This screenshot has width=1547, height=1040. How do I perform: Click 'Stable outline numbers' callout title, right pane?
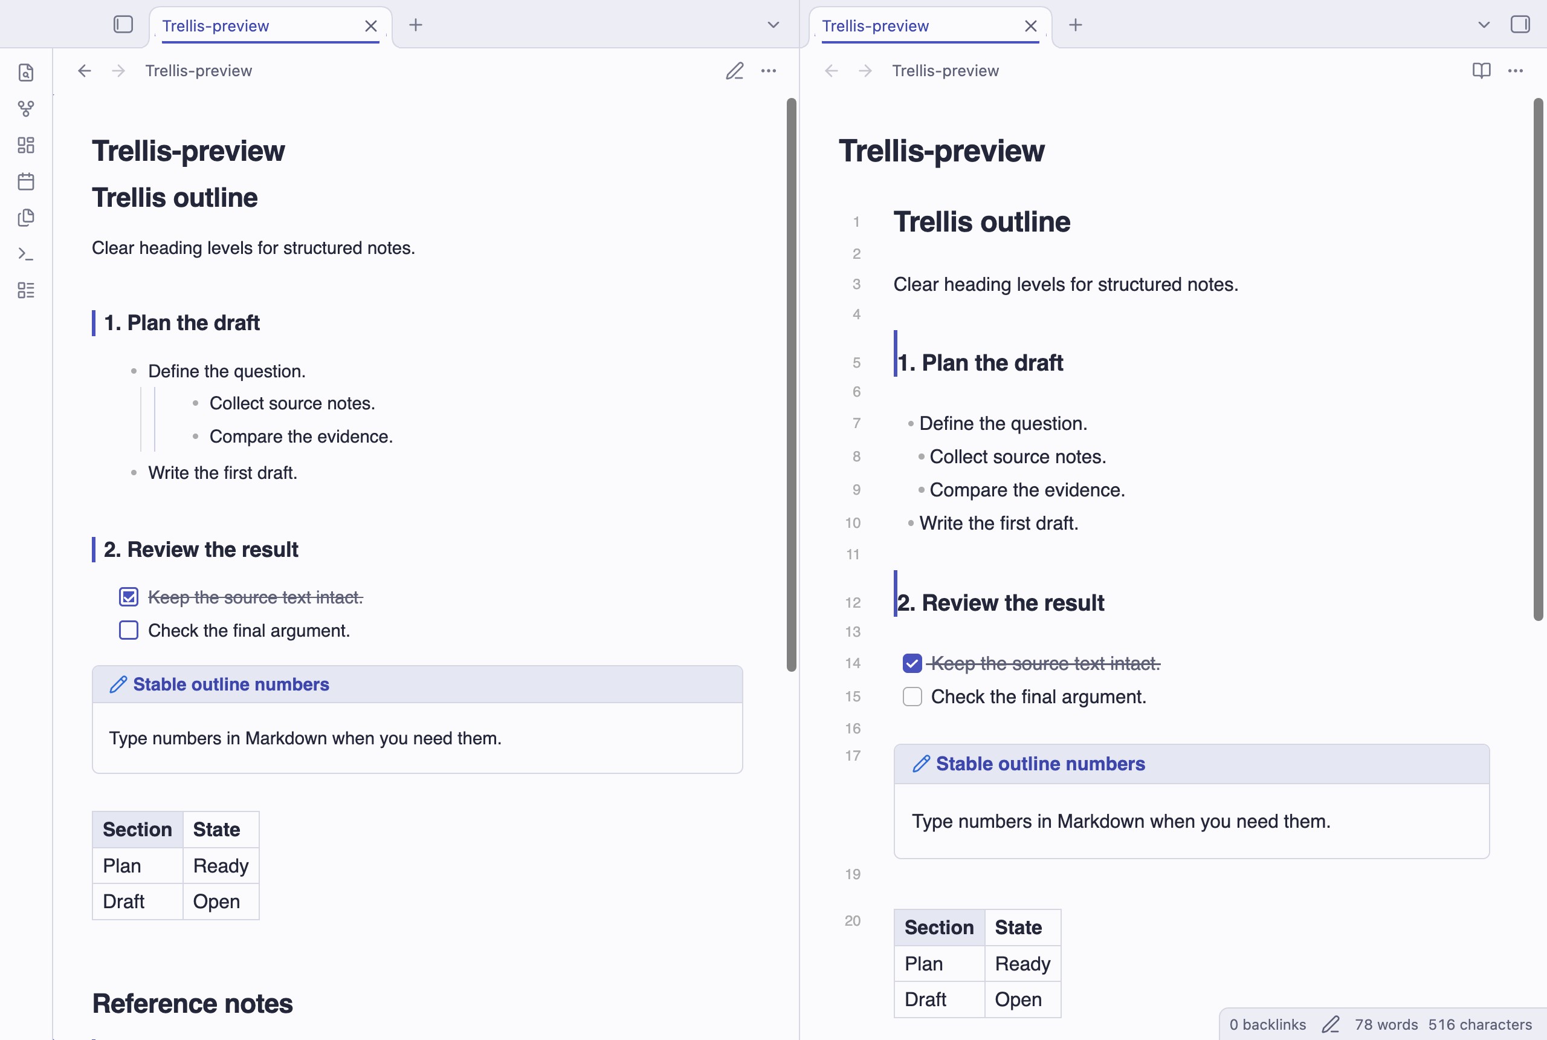click(x=1040, y=764)
